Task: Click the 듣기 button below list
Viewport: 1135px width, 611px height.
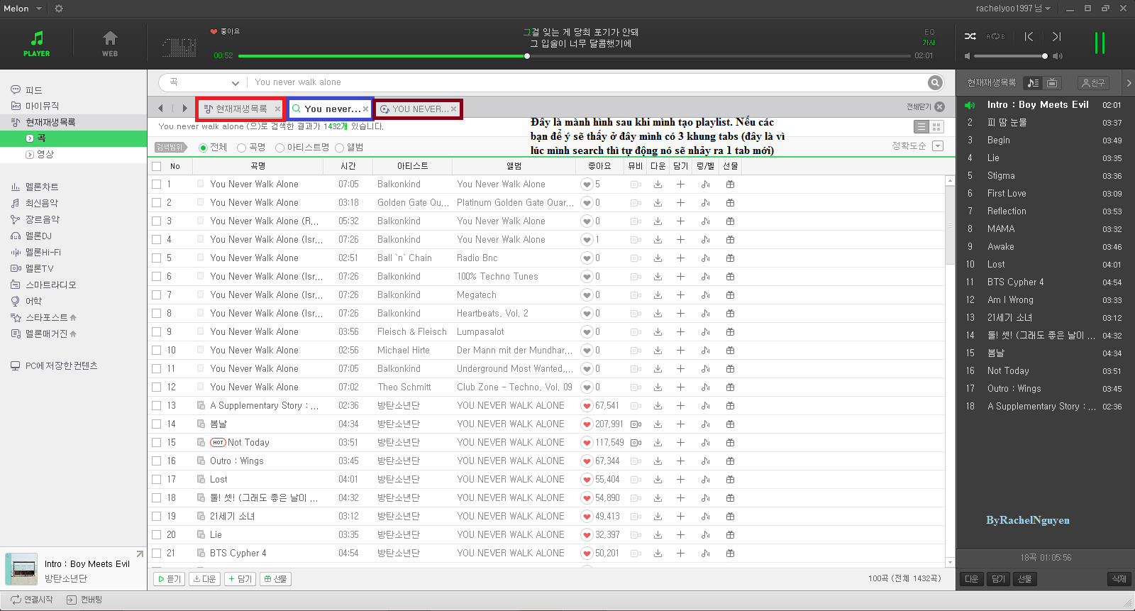Action: coord(170,579)
